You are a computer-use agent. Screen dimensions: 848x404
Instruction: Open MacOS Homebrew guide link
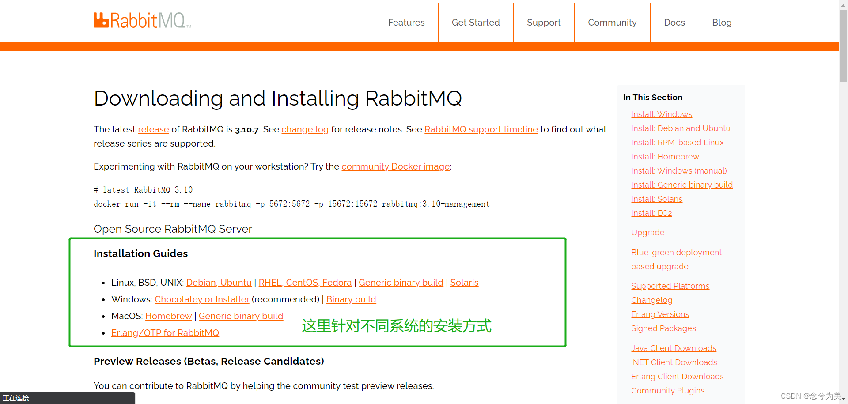coord(168,316)
